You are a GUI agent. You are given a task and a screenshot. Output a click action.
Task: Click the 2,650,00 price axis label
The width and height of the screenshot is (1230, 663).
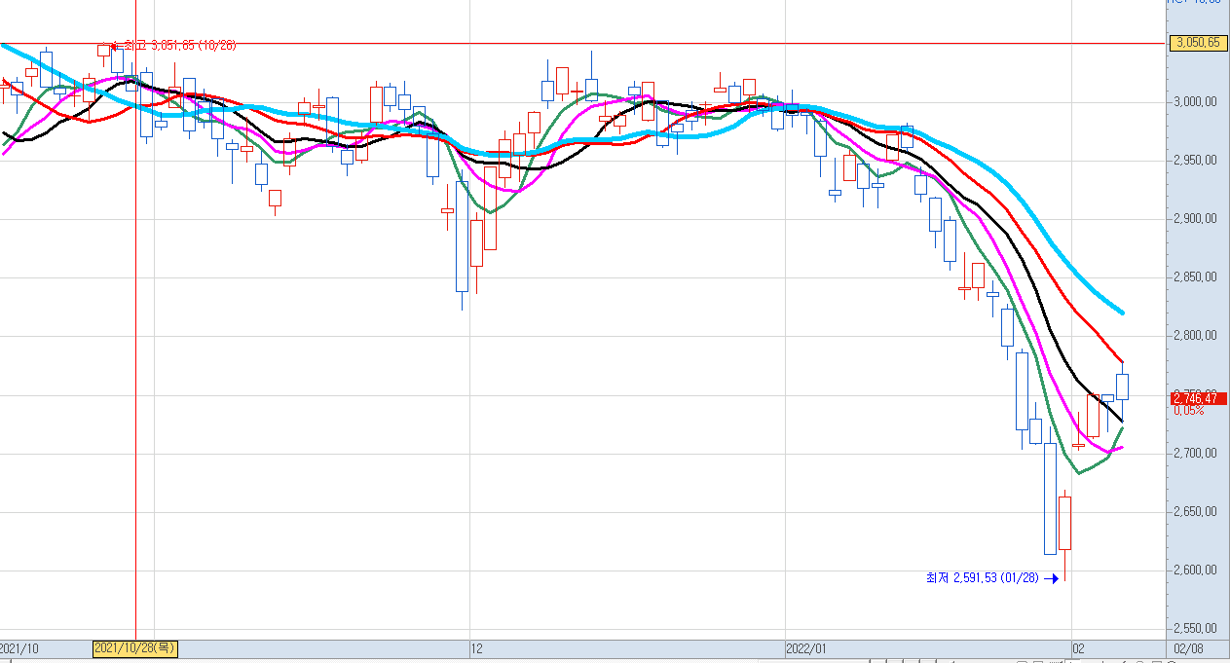pos(1196,512)
